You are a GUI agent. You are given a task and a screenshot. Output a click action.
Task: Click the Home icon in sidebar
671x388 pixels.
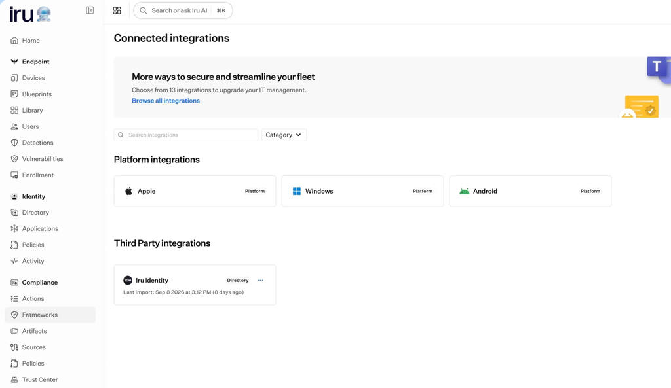[x=14, y=40]
